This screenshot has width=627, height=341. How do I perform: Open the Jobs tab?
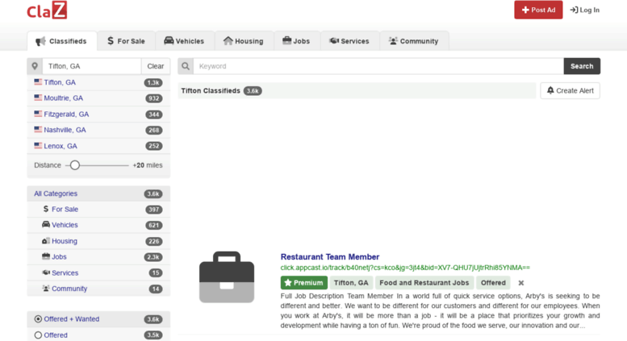297,41
